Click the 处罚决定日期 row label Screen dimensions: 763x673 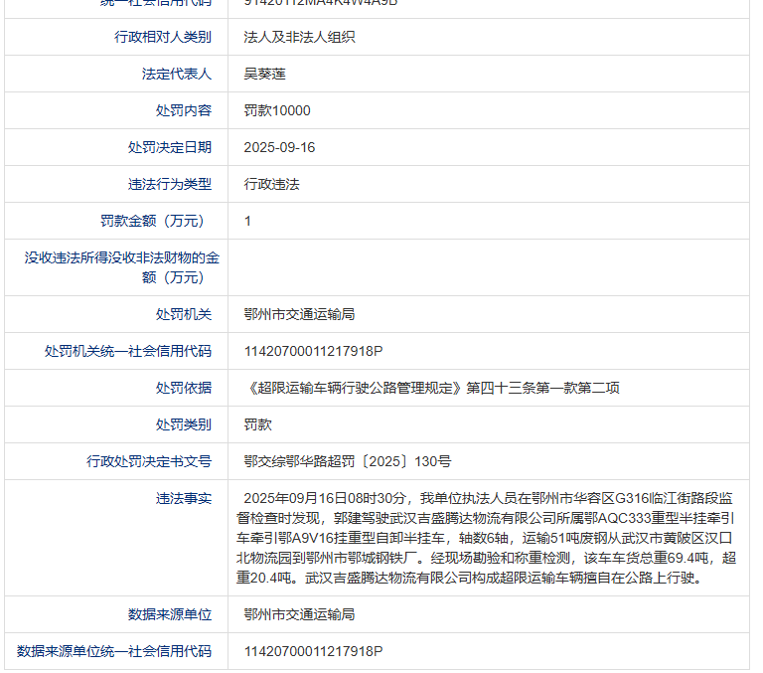[169, 147]
